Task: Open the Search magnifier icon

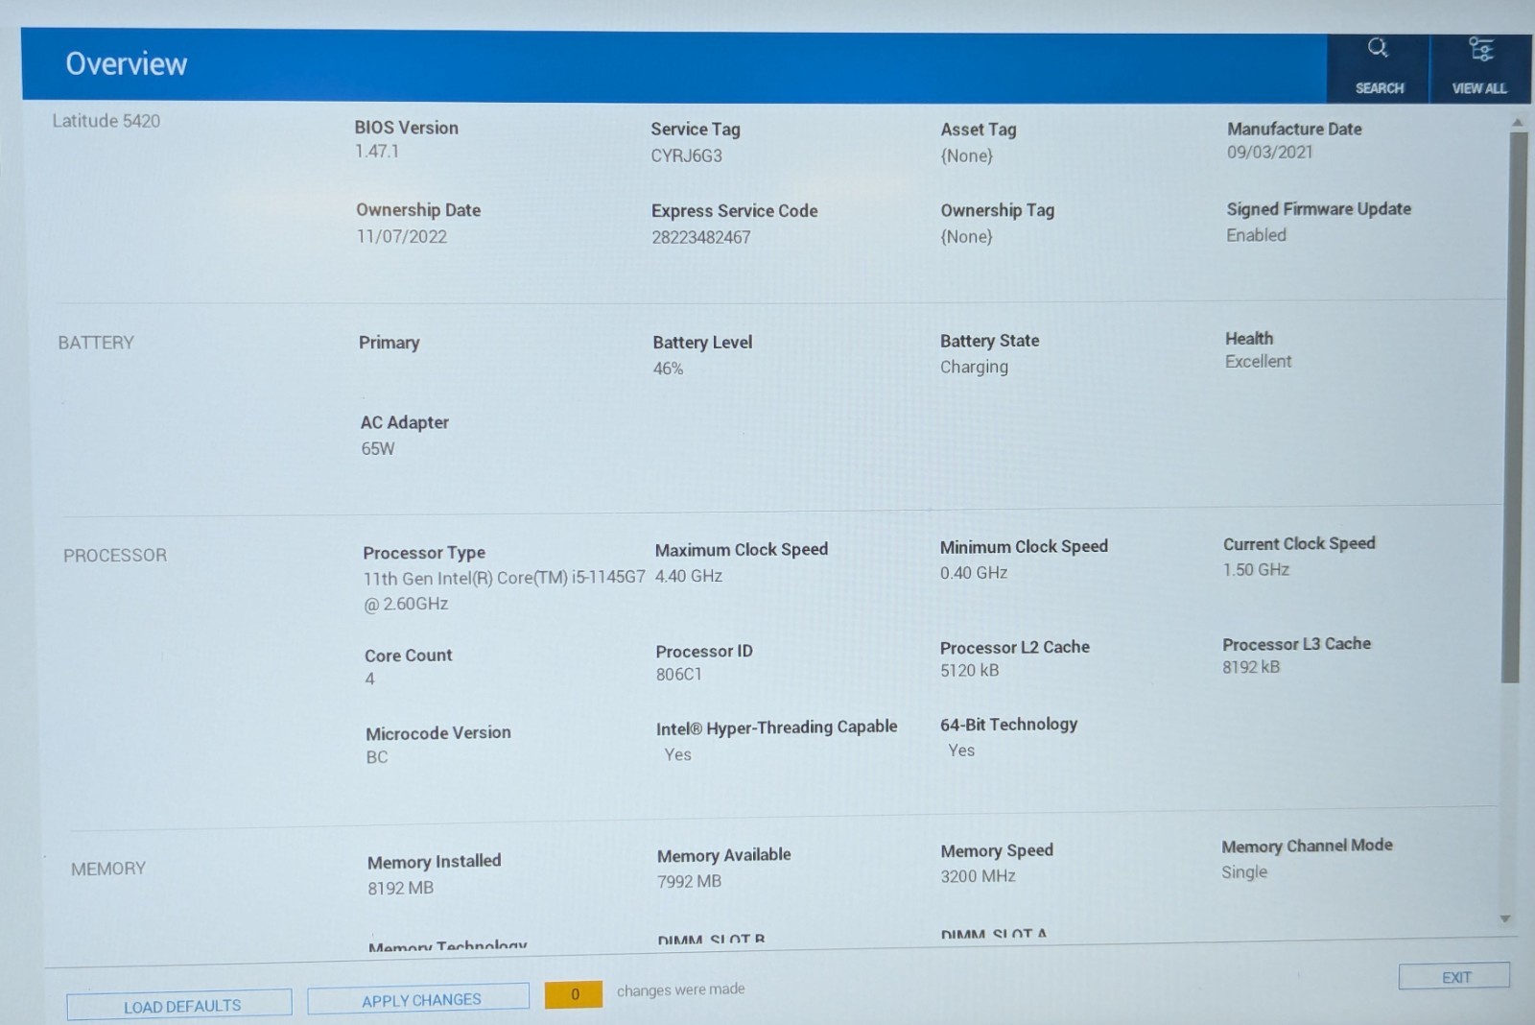Action: tap(1378, 48)
